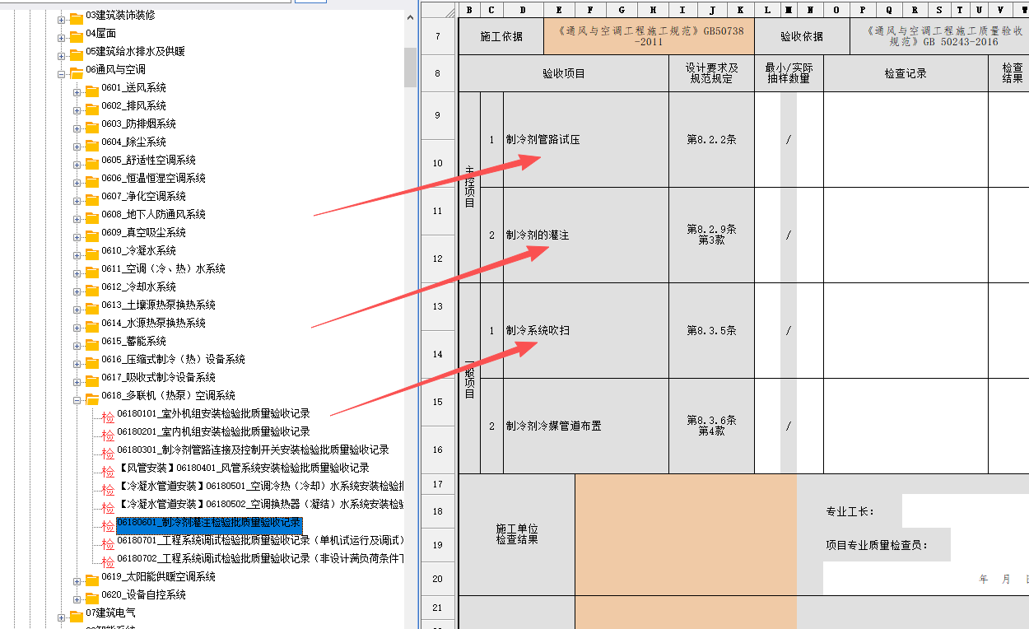Click the 第8.2.2条 cell
This screenshot has width=1029, height=629.
pyautogui.click(x=711, y=140)
